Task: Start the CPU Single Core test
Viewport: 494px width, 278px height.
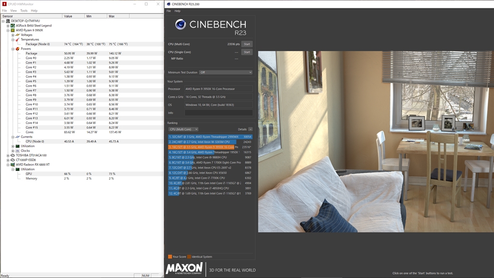Action: point(247,52)
